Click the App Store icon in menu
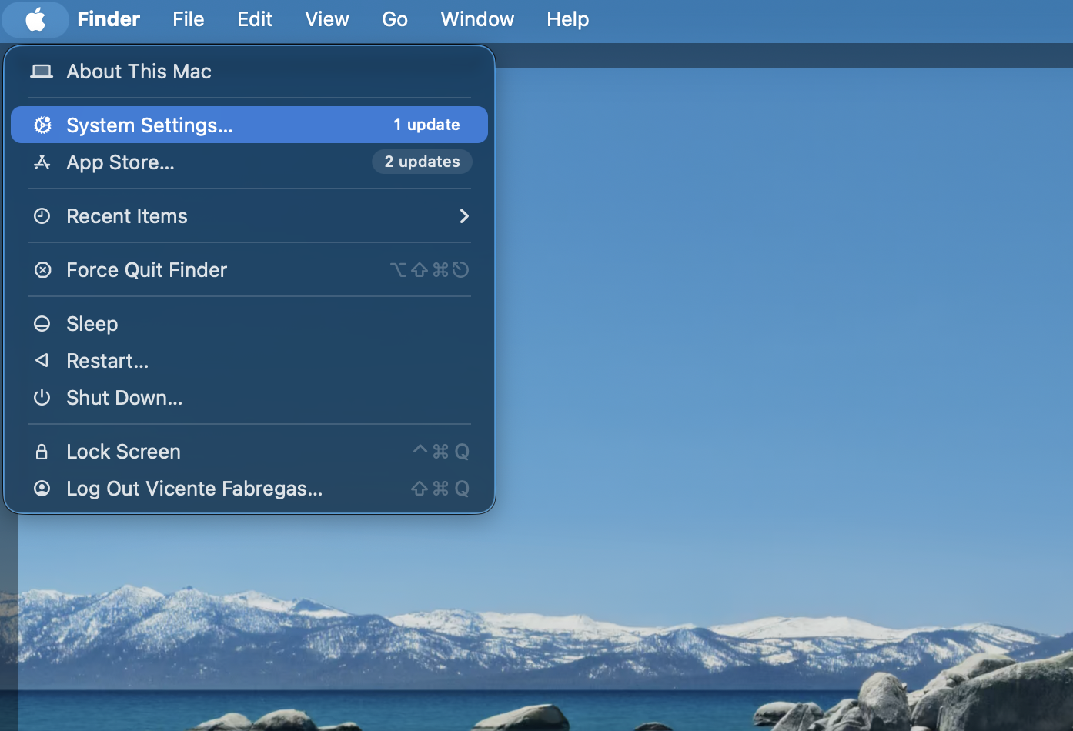 pos(42,162)
